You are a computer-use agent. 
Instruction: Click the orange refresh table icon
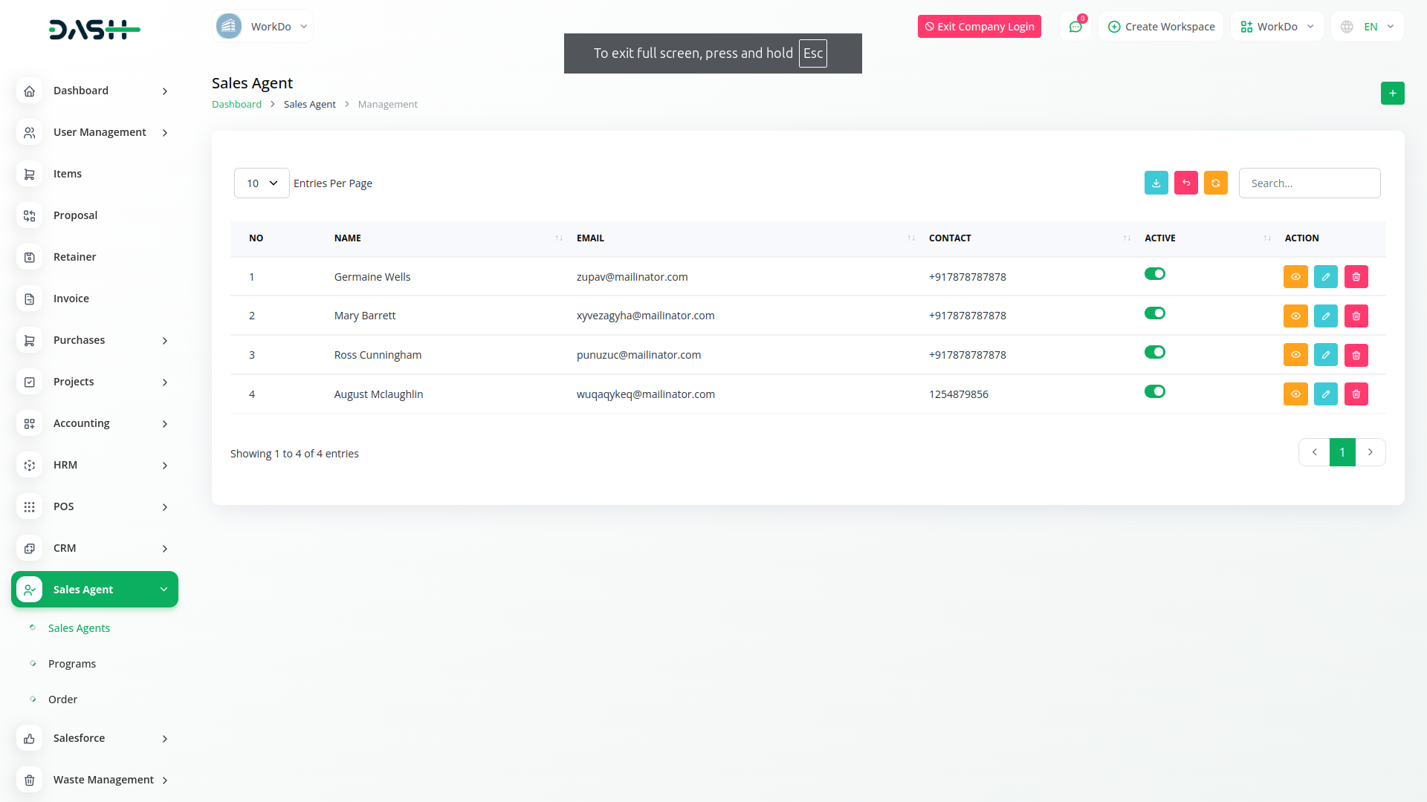click(1215, 183)
